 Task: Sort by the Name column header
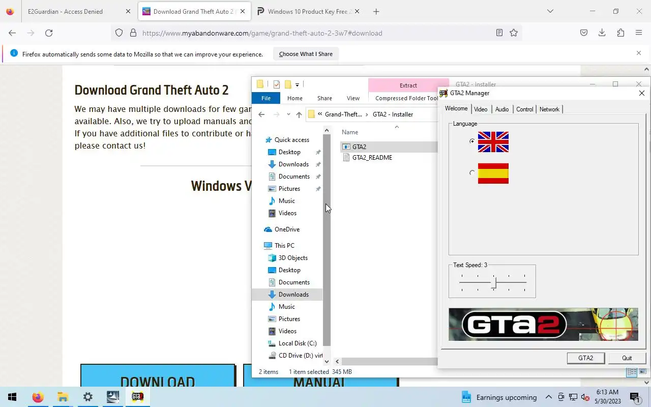(x=350, y=132)
